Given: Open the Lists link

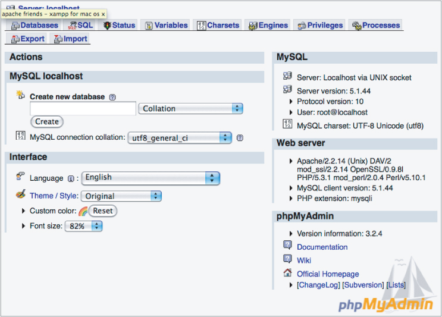Looking at the screenshot, I should point(396,285).
